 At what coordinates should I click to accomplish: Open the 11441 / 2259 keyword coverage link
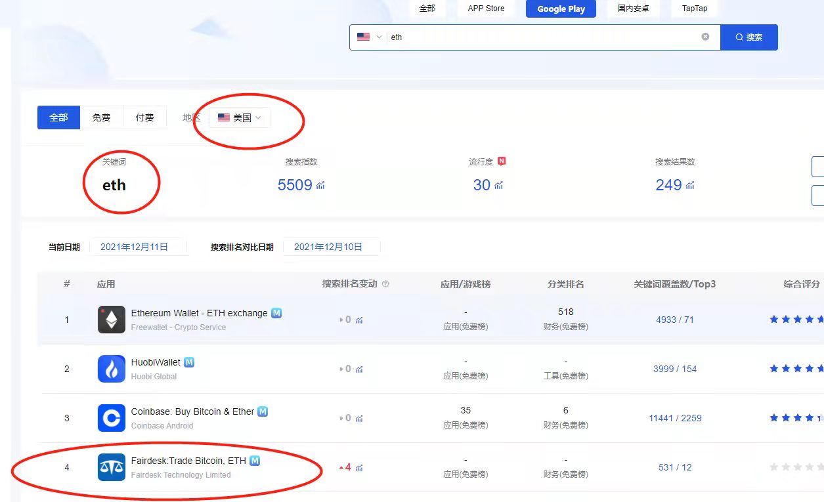(675, 418)
